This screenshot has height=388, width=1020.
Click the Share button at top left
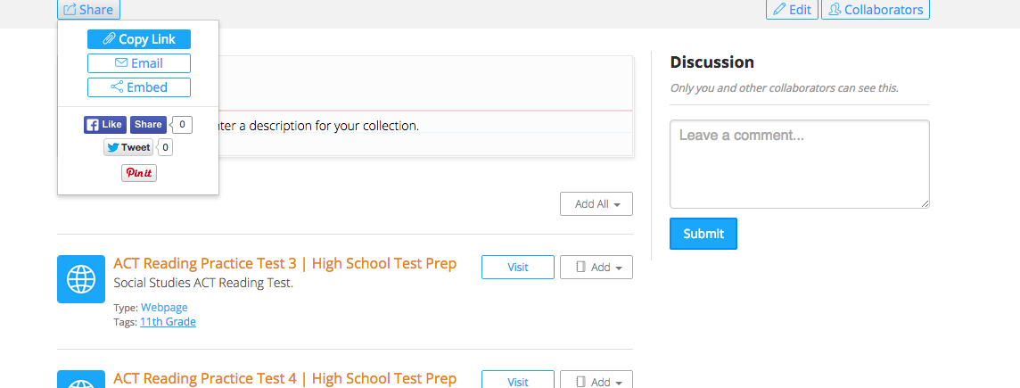tap(88, 10)
